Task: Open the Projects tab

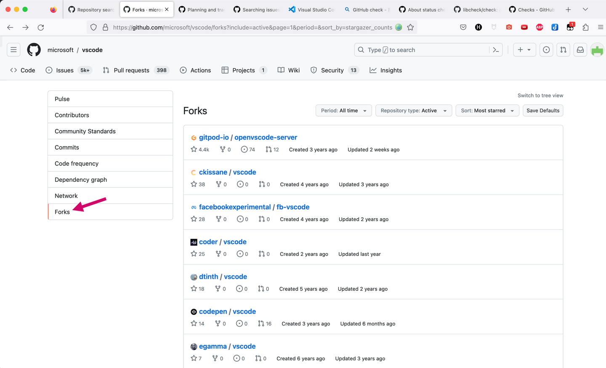Action: coord(244,70)
